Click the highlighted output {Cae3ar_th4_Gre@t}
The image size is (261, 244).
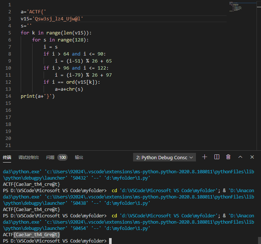(37, 235)
